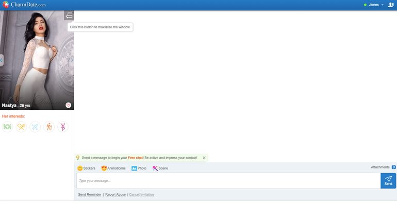
Task: Show next profile photo with right chevron
Action: coord(72,60)
